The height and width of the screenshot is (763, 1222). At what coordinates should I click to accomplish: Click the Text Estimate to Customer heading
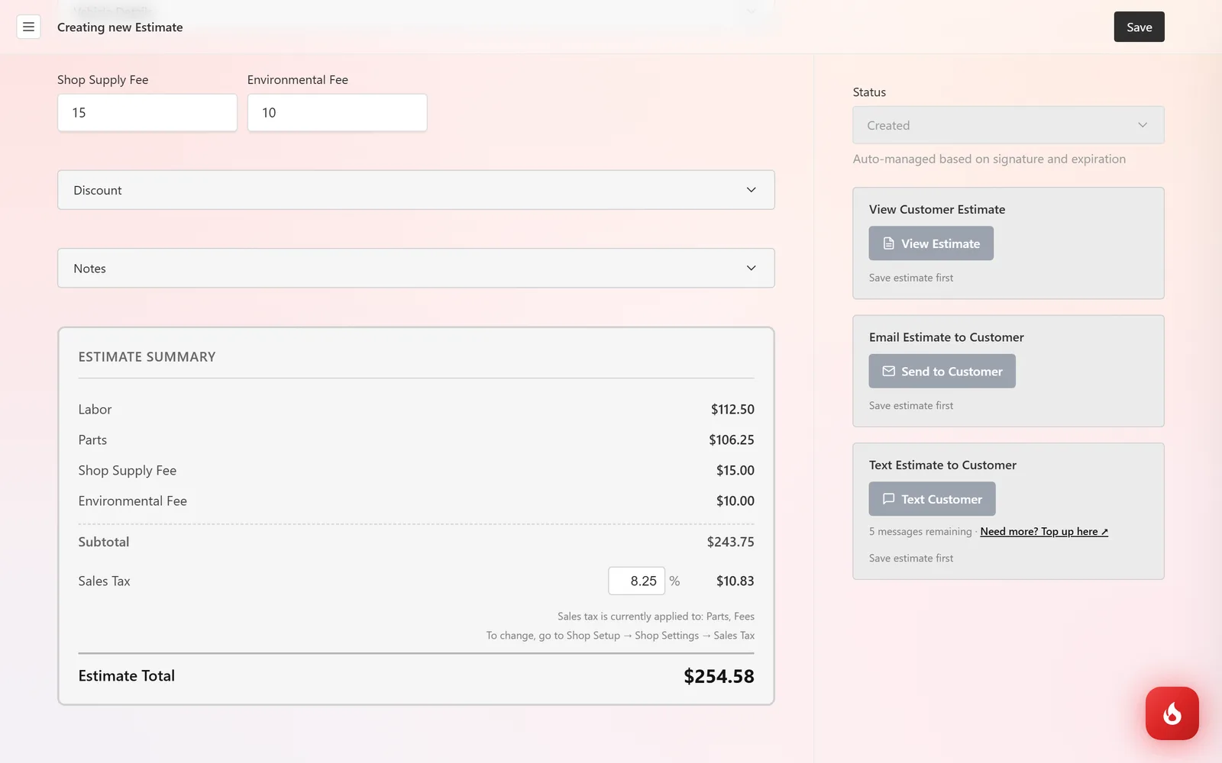click(942, 465)
